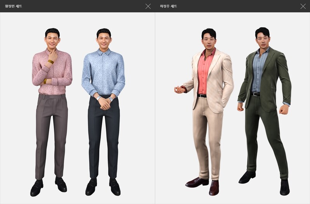Screen dimensions: 310x204
Task: Select the blue shirt character outfit
Action: 104,112
